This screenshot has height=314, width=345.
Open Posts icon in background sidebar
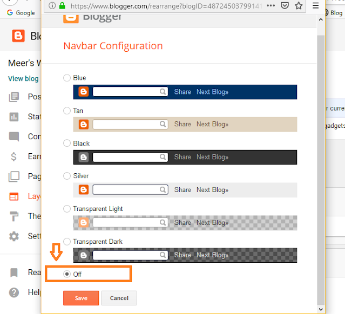pyautogui.click(x=14, y=97)
